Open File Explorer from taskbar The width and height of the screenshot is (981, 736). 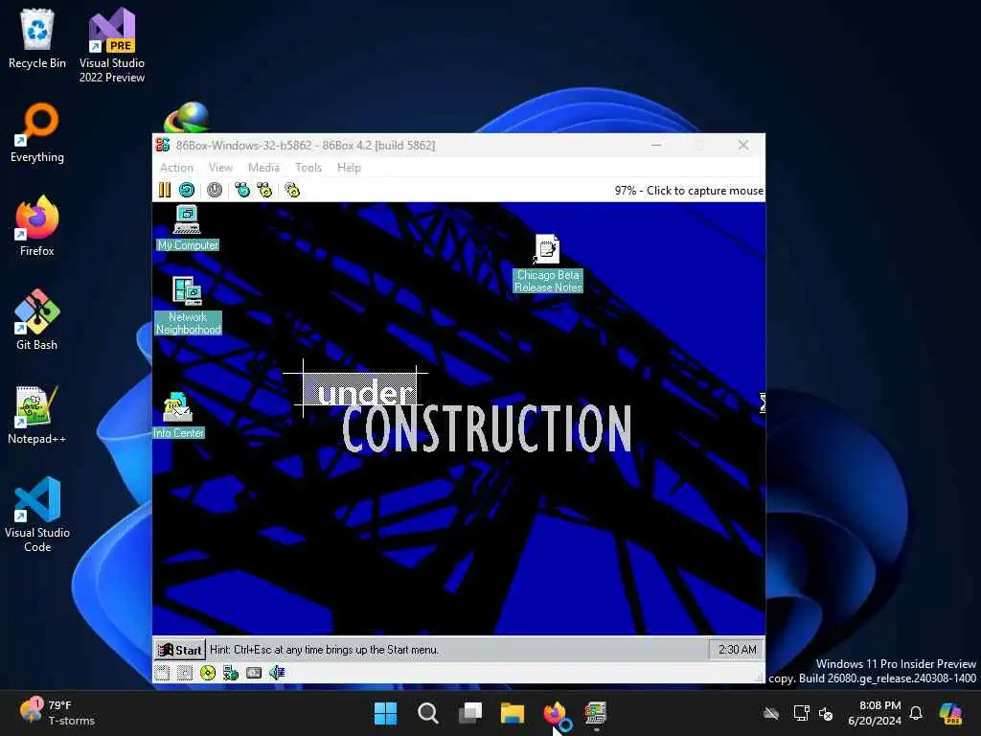pos(513,713)
